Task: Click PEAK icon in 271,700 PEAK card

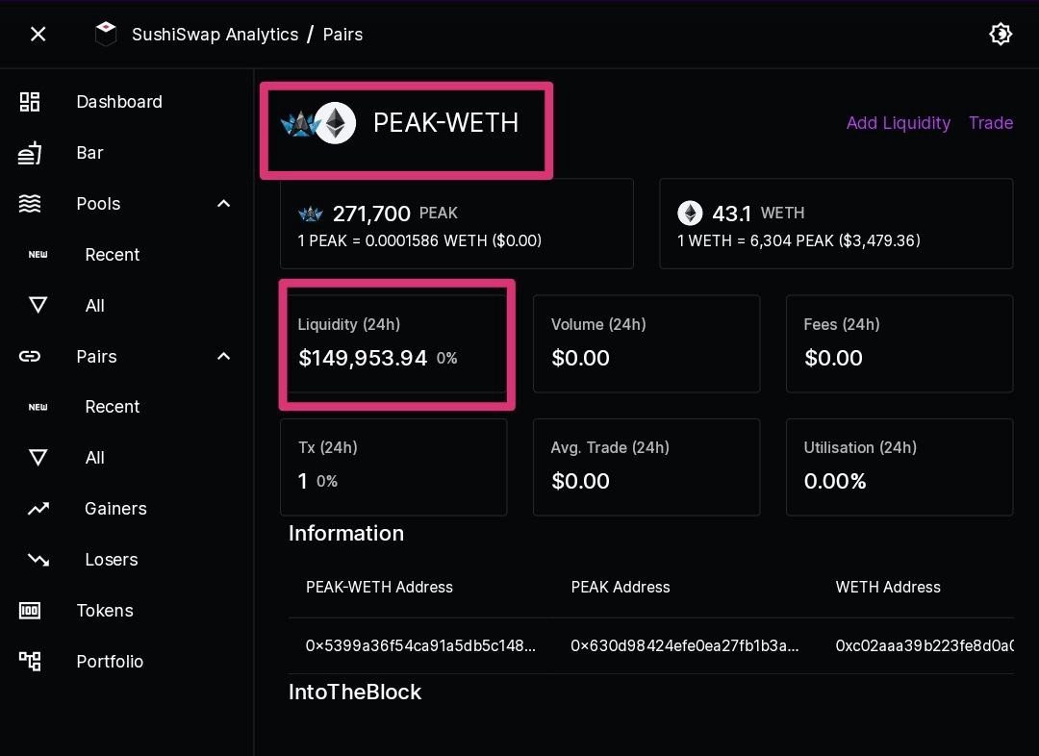Action: (311, 214)
